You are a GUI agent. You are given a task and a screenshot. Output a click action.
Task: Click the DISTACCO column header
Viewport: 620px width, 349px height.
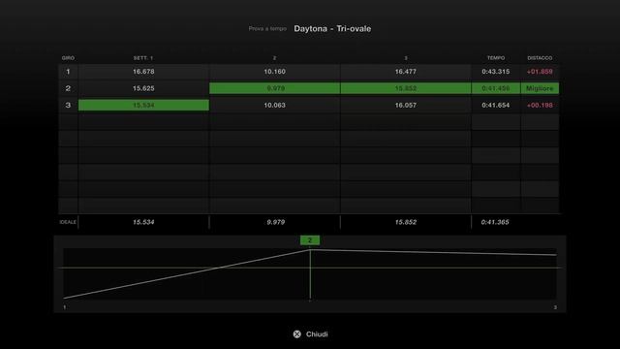(540, 58)
